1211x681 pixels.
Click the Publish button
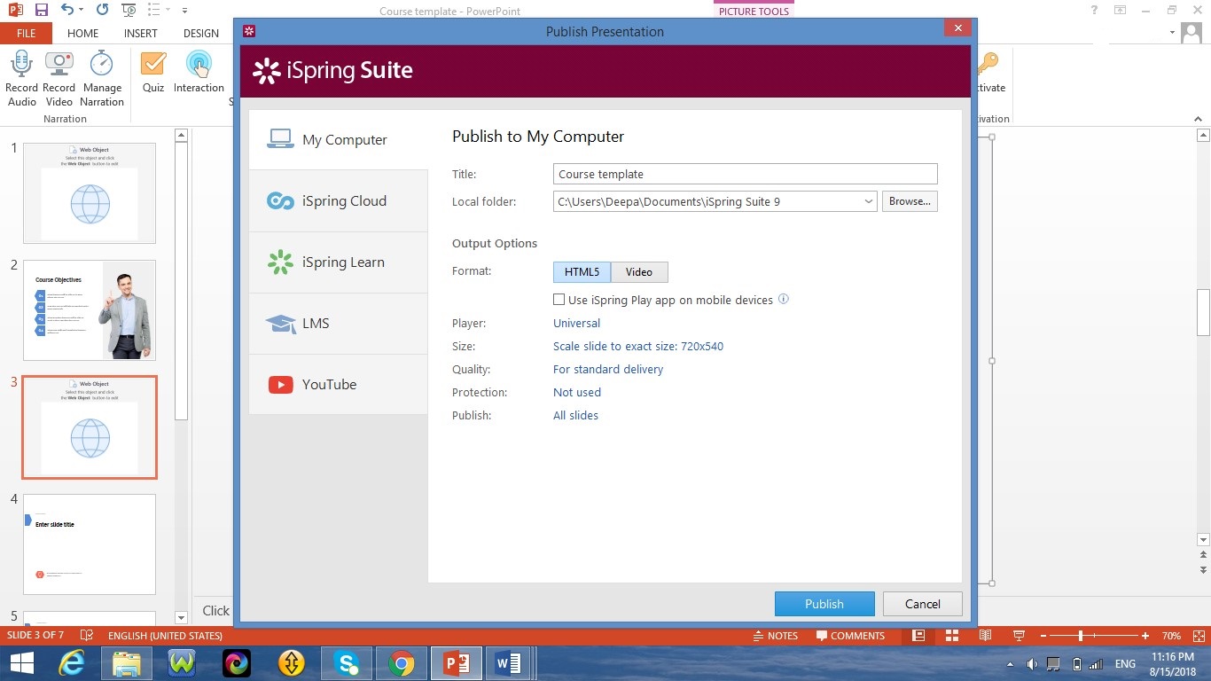coord(824,604)
